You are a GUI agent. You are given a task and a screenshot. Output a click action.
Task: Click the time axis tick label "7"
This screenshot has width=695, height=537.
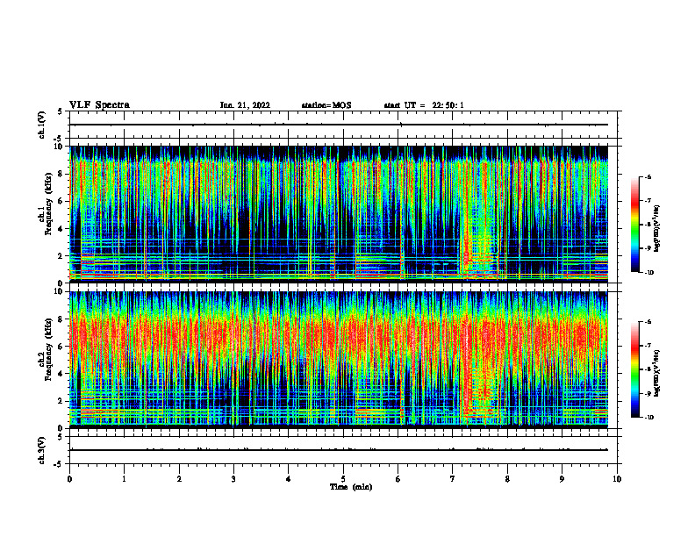tap(453, 479)
